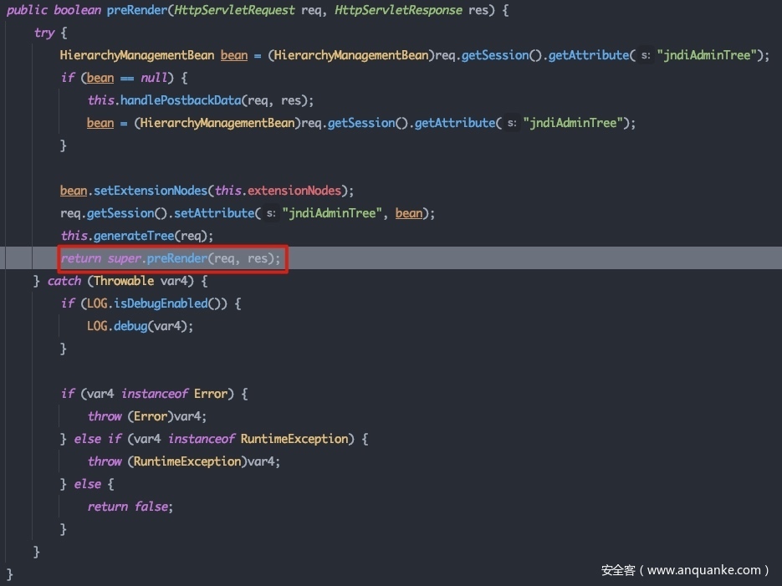Click the throw (RuntimeException)var4 statement
This screenshot has width=782, height=586.
tap(183, 461)
